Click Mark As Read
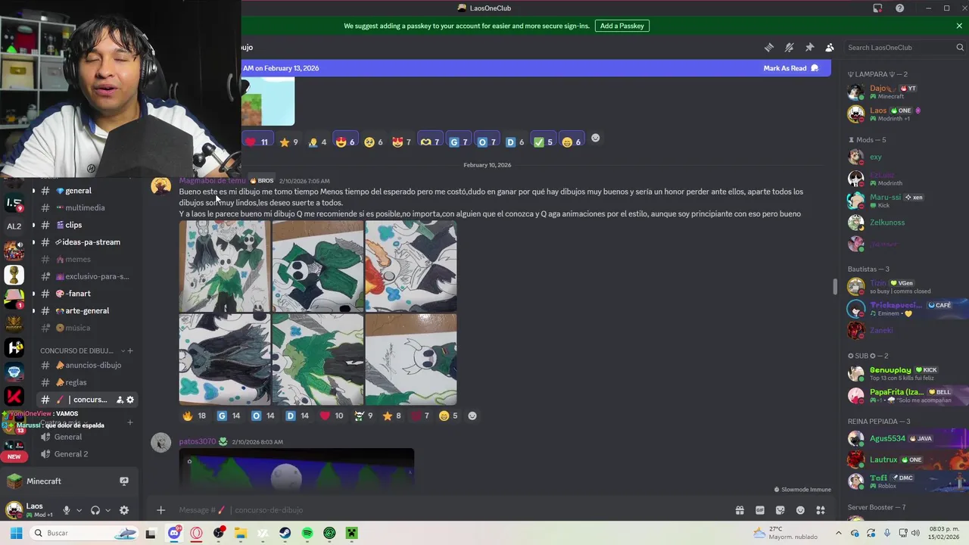Image resolution: width=969 pixels, height=545 pixels. coord(791,68)
